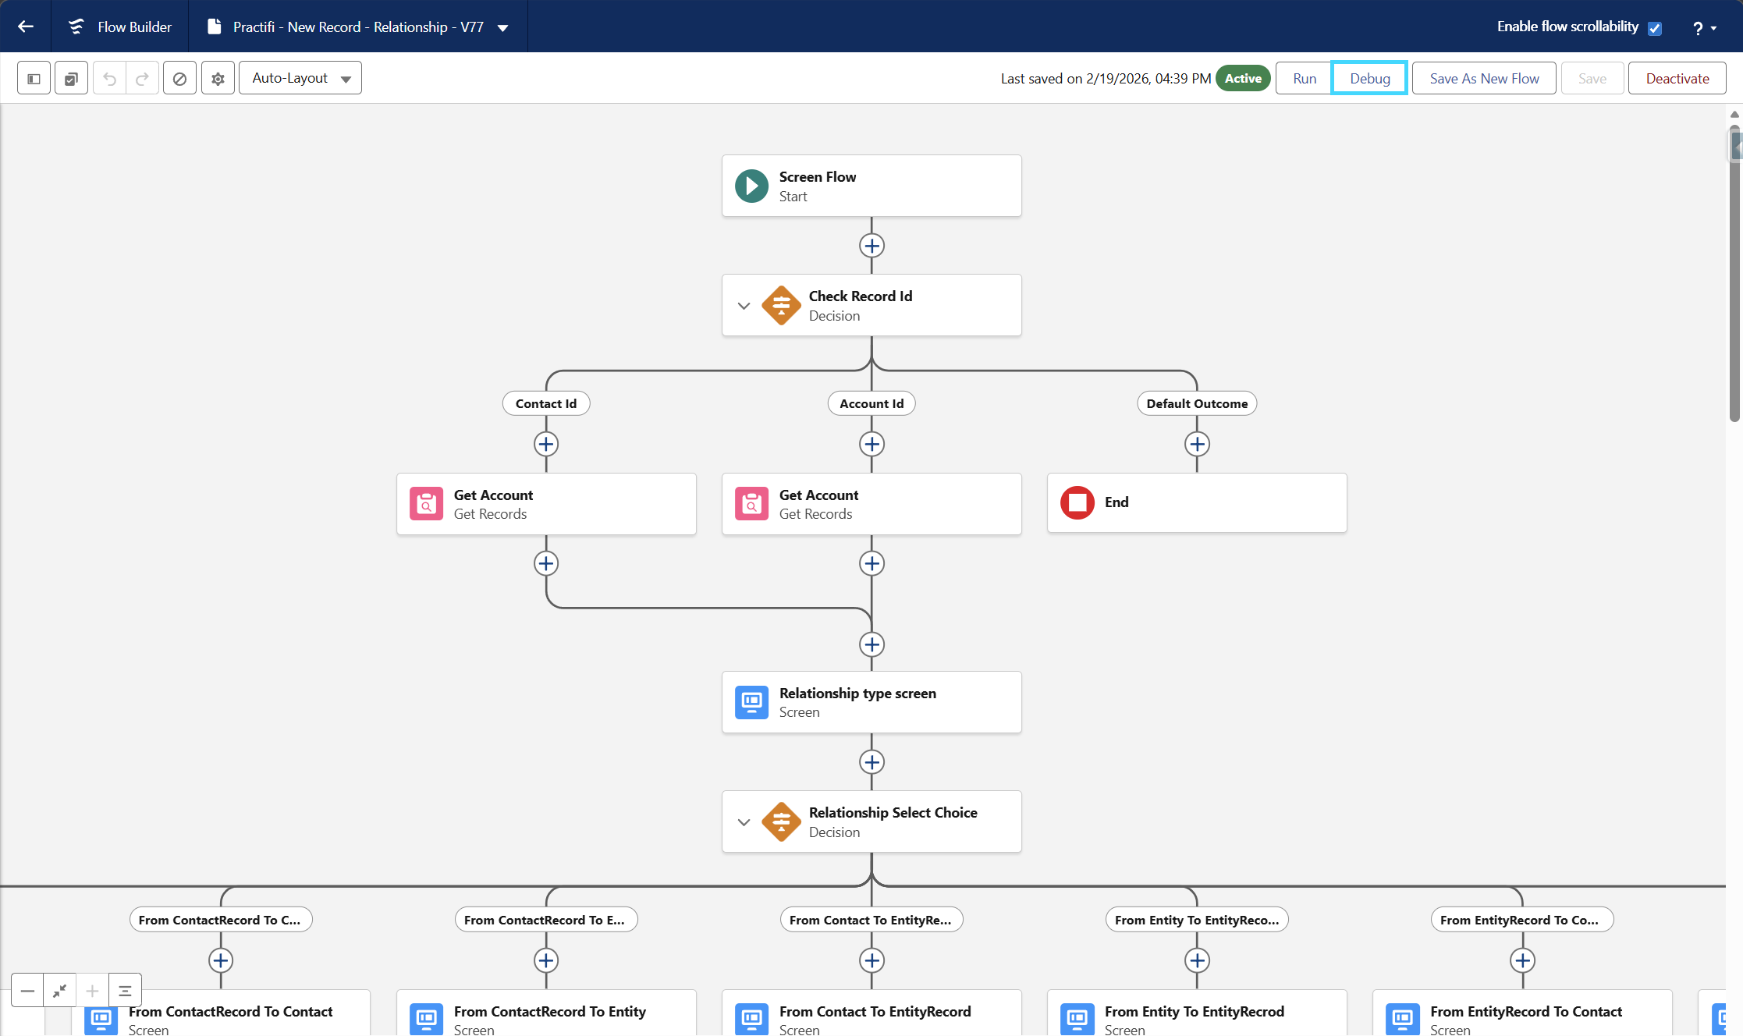
Task: Click the vertical canvas scrollbar
Action: point(1734,273)
